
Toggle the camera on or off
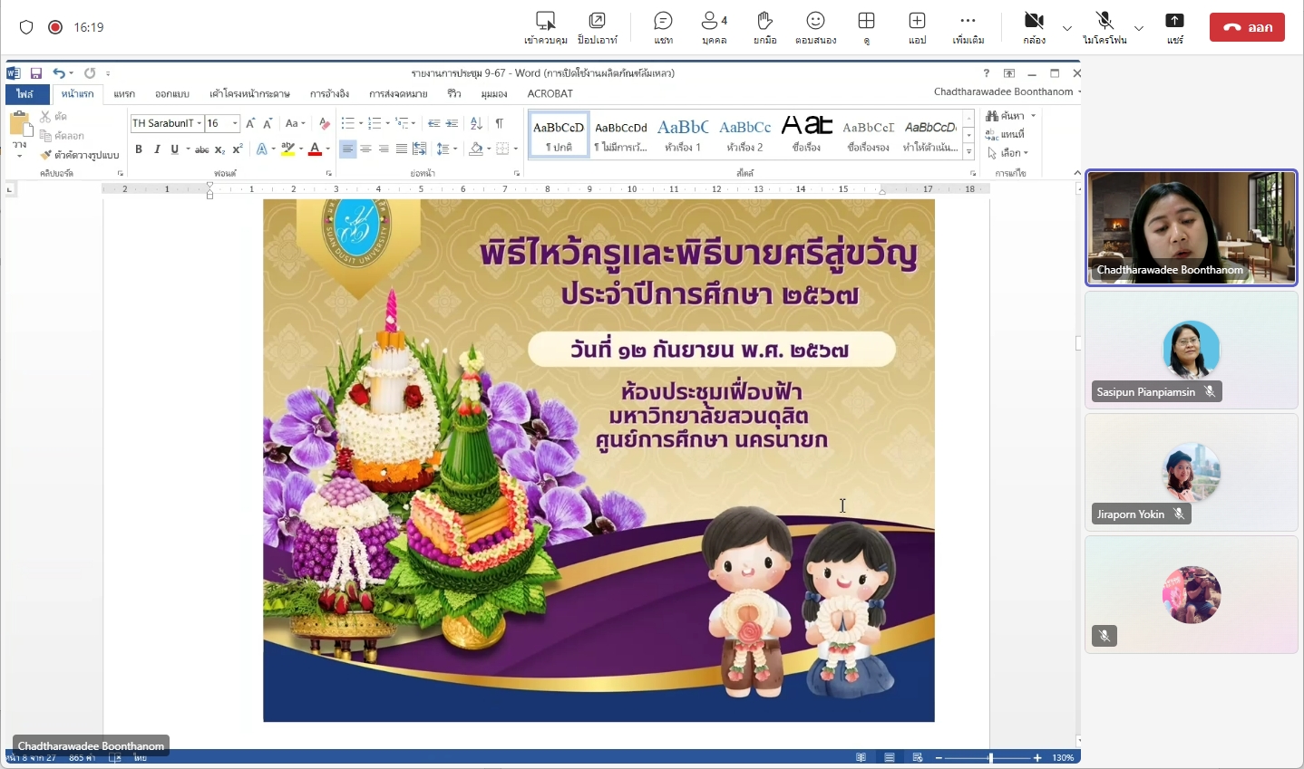point(1034,27)
